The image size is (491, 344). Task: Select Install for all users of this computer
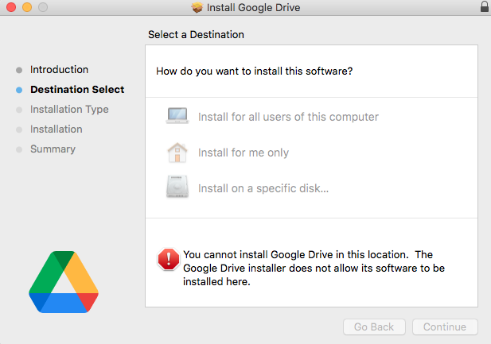click(288, 117)
